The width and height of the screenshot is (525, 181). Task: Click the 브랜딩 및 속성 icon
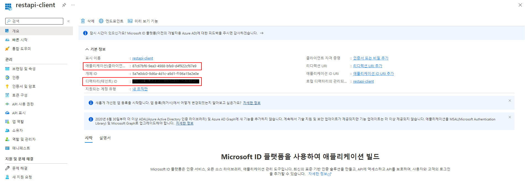coord(7,69)
